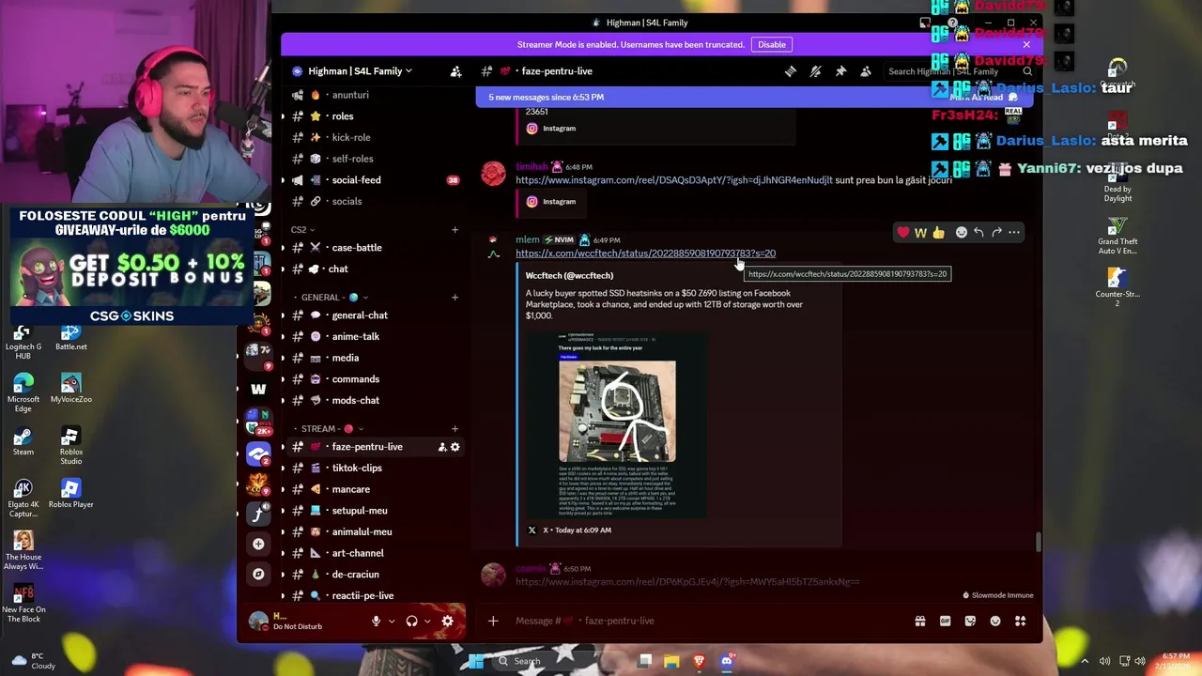This screenshot has height=676, width=1202.
Task: Open More options on mlem's message
Action: (1014, 232)
